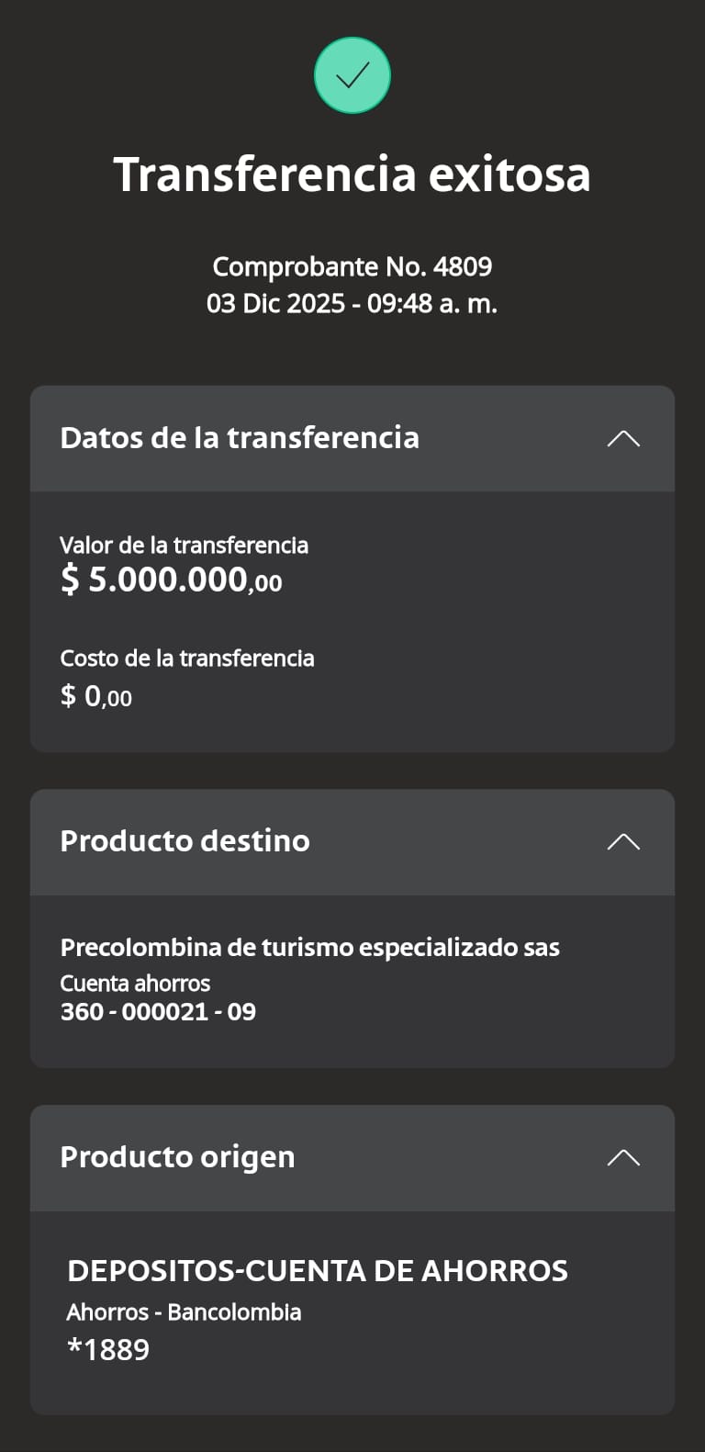Image resolution: width=705 pixels, height=1452 pixels.
Task: Click the "Producto origen" section header
Action: (x=177, y=1157)
